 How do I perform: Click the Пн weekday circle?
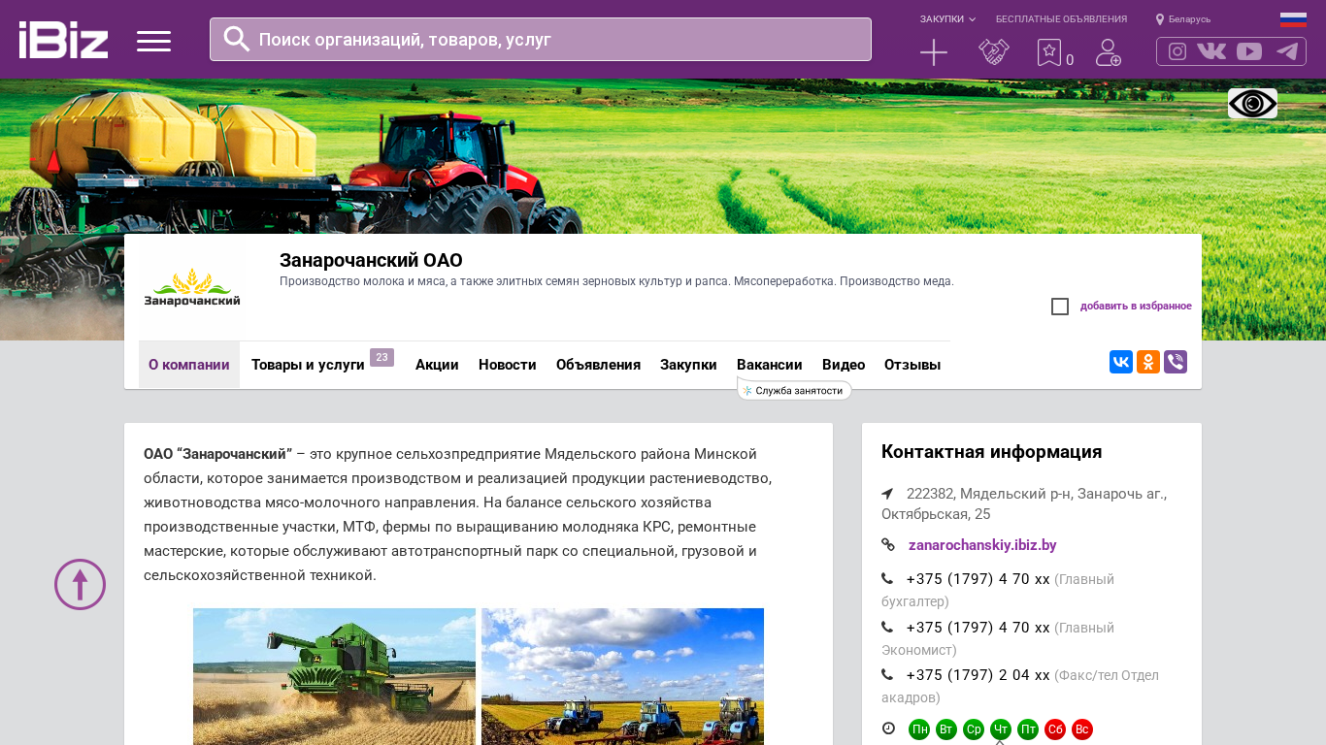click(x=919, y=729)
